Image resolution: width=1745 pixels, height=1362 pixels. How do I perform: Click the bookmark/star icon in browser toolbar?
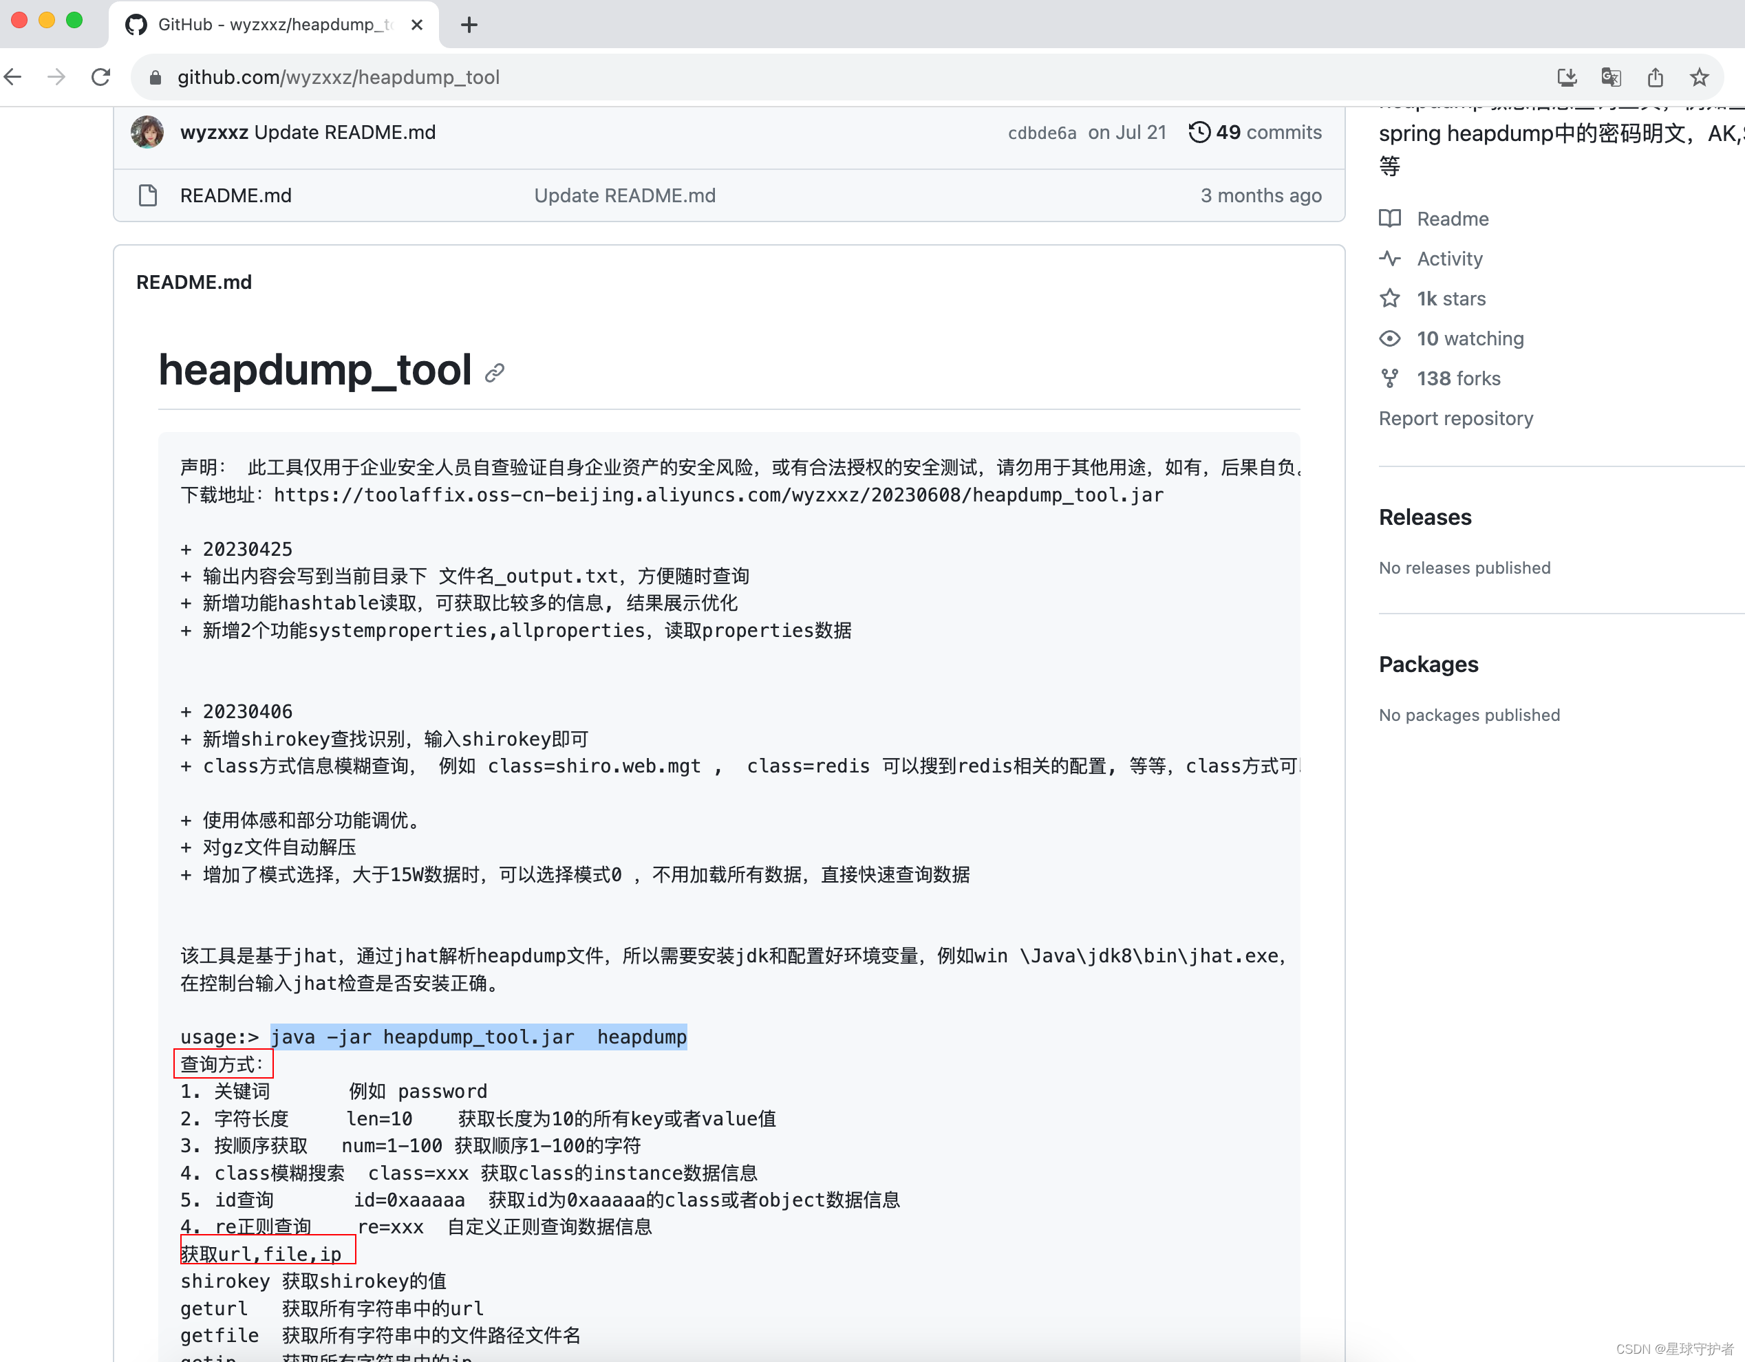pyautogui.click(x=1701, y=78)
